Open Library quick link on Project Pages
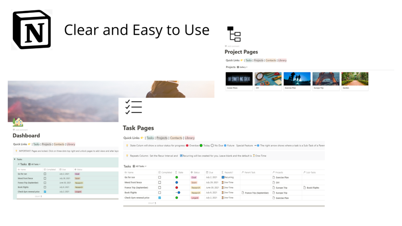This screenshot has width=402, height=226. pos(282,60)
